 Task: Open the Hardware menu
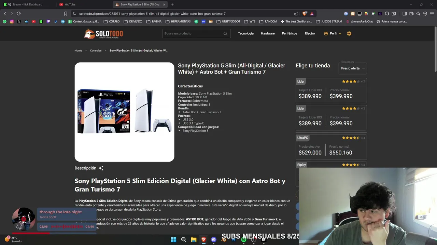point(268,33)
